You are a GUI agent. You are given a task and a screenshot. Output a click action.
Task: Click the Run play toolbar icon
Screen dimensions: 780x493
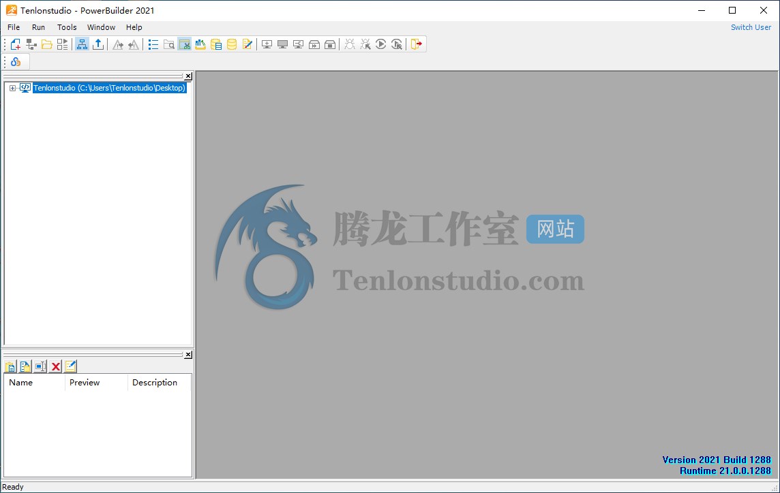click(x=381, y=45)
